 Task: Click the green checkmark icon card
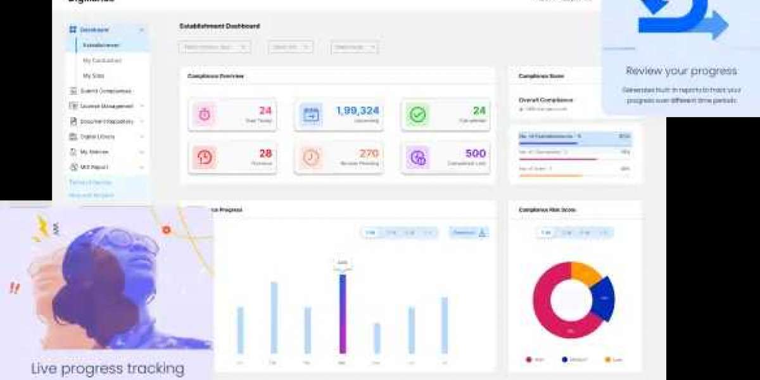coord(418,115)
